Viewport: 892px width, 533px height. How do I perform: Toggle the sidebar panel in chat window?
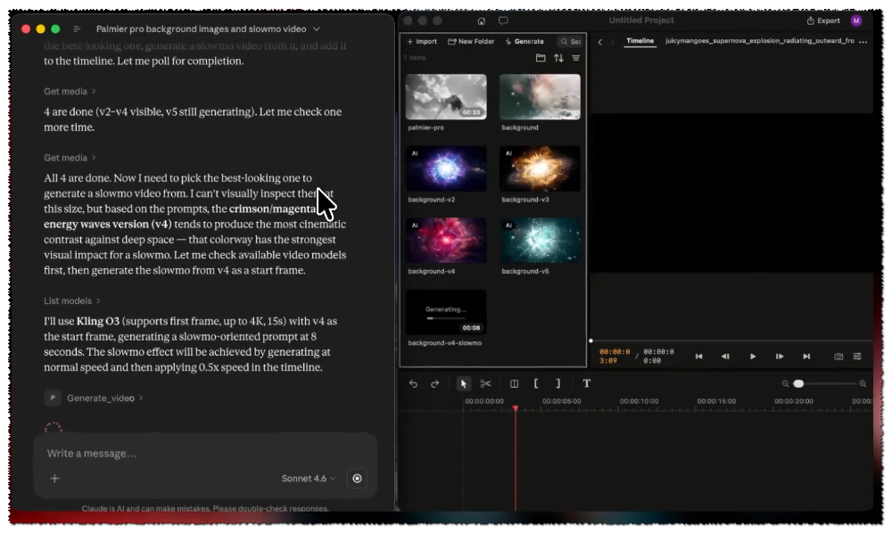point(77,29)
